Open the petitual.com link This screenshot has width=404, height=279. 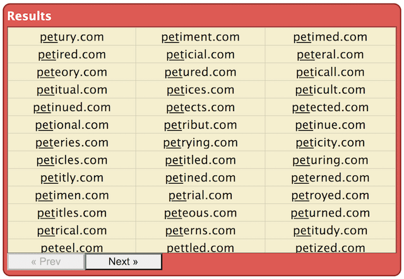[x=71, y=90]
